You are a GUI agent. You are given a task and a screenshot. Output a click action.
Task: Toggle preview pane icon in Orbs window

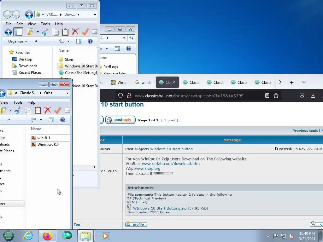51,120
